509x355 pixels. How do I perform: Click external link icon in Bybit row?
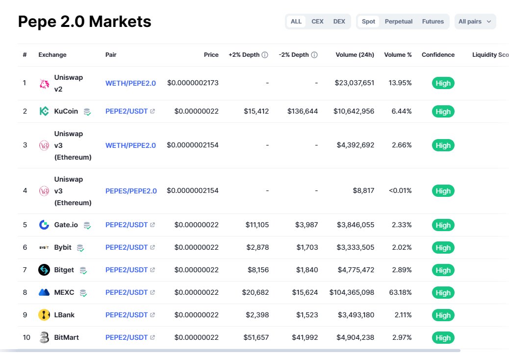(153, 247)
